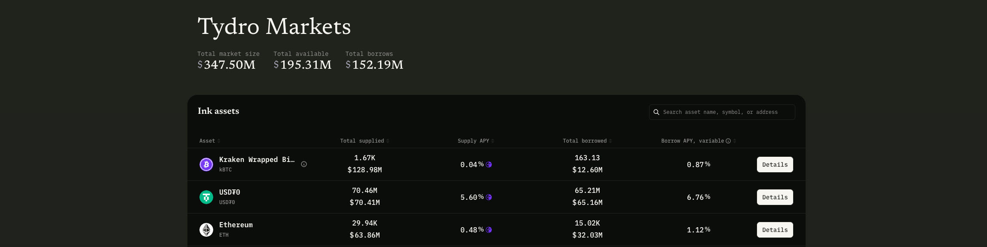
Task: Open Details for USD₮0
Action: pos(775,197)
